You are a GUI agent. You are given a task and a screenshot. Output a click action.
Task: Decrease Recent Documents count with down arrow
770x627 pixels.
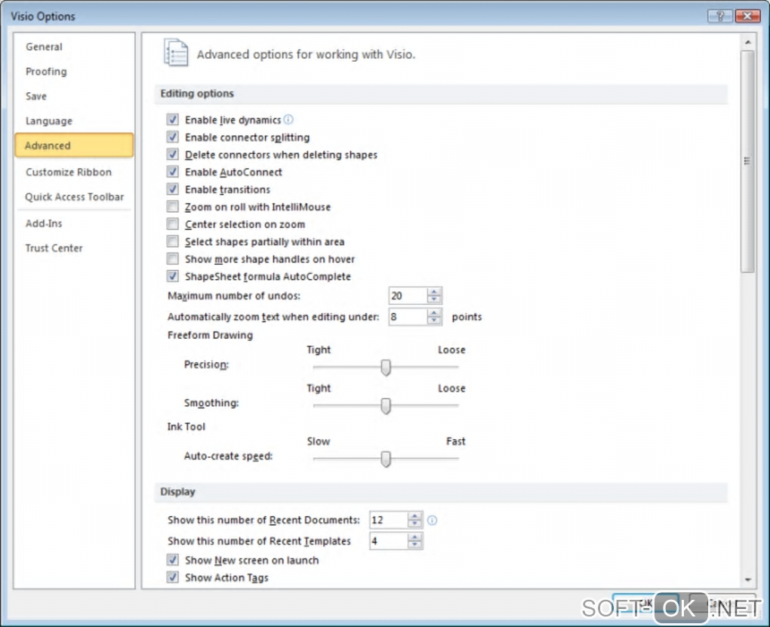[415, 524]
